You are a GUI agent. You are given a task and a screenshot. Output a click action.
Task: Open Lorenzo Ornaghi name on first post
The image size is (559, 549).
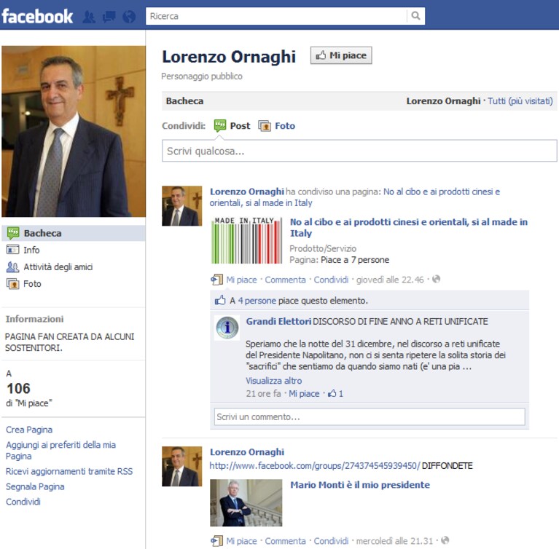tap(247, 191)
